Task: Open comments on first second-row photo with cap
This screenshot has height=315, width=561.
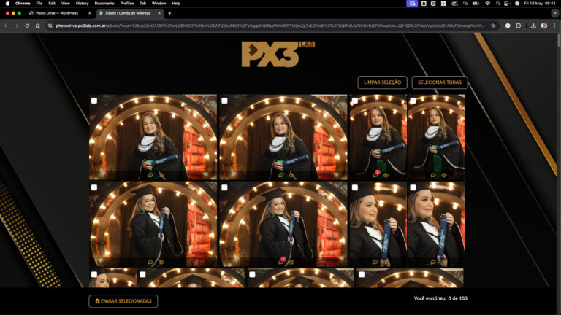Action: (150, 262)
